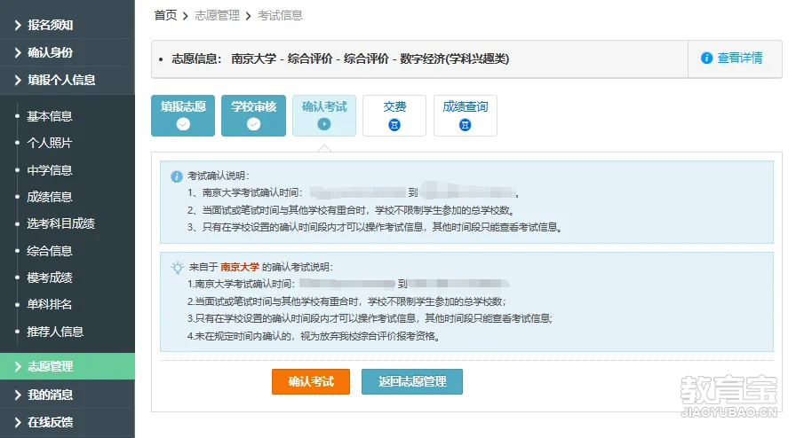The width and height of the screenshot is (796, 438).
Task: Open 中学信息 in the sidebar
Action: [x=49, y=170]
